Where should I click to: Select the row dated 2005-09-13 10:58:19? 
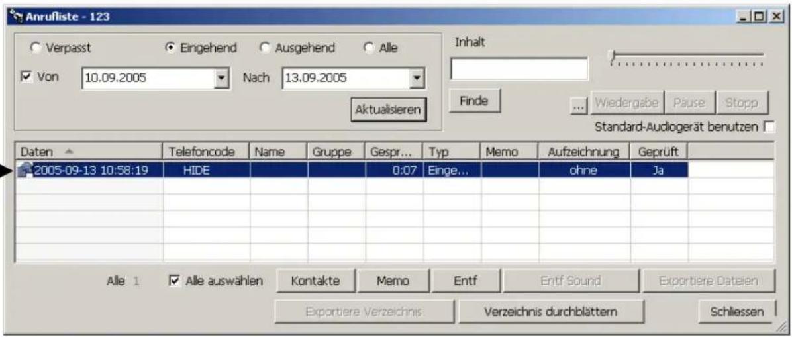coord(352,170)
